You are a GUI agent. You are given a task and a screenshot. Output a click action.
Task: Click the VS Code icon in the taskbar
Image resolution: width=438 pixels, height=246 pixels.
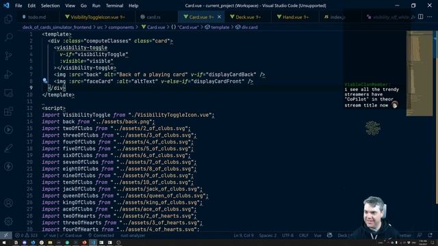click(93, 243)
